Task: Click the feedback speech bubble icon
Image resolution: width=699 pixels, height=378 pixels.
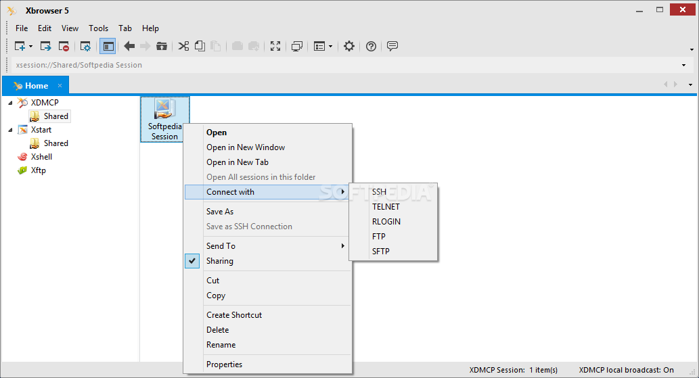Action: pyautogui.click(x=392, y=46)
